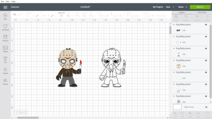Viewport: 212px width, 119px height.
Task: Toggle Blank Canvas visibility eye
Action: click(x=206, y=107)
